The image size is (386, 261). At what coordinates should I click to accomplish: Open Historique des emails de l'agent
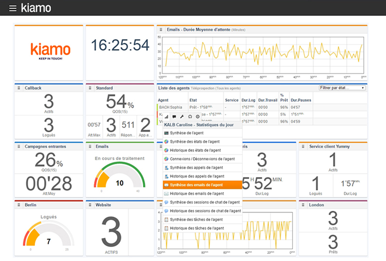pyautogui.click(x=203, y=194)
